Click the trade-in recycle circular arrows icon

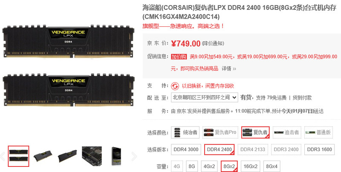[x=175, y=86]
